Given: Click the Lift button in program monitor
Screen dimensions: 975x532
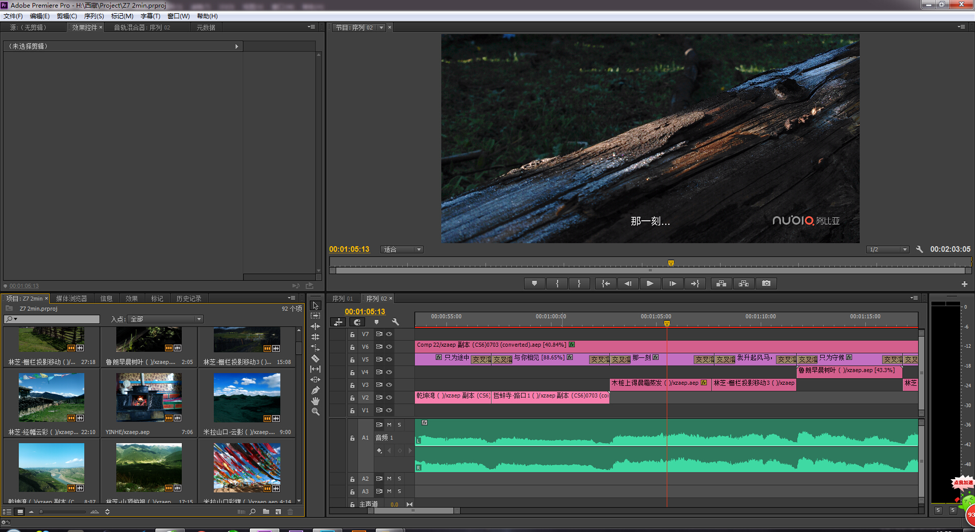Looking at the screenshot, I should (x=721, y=283).
